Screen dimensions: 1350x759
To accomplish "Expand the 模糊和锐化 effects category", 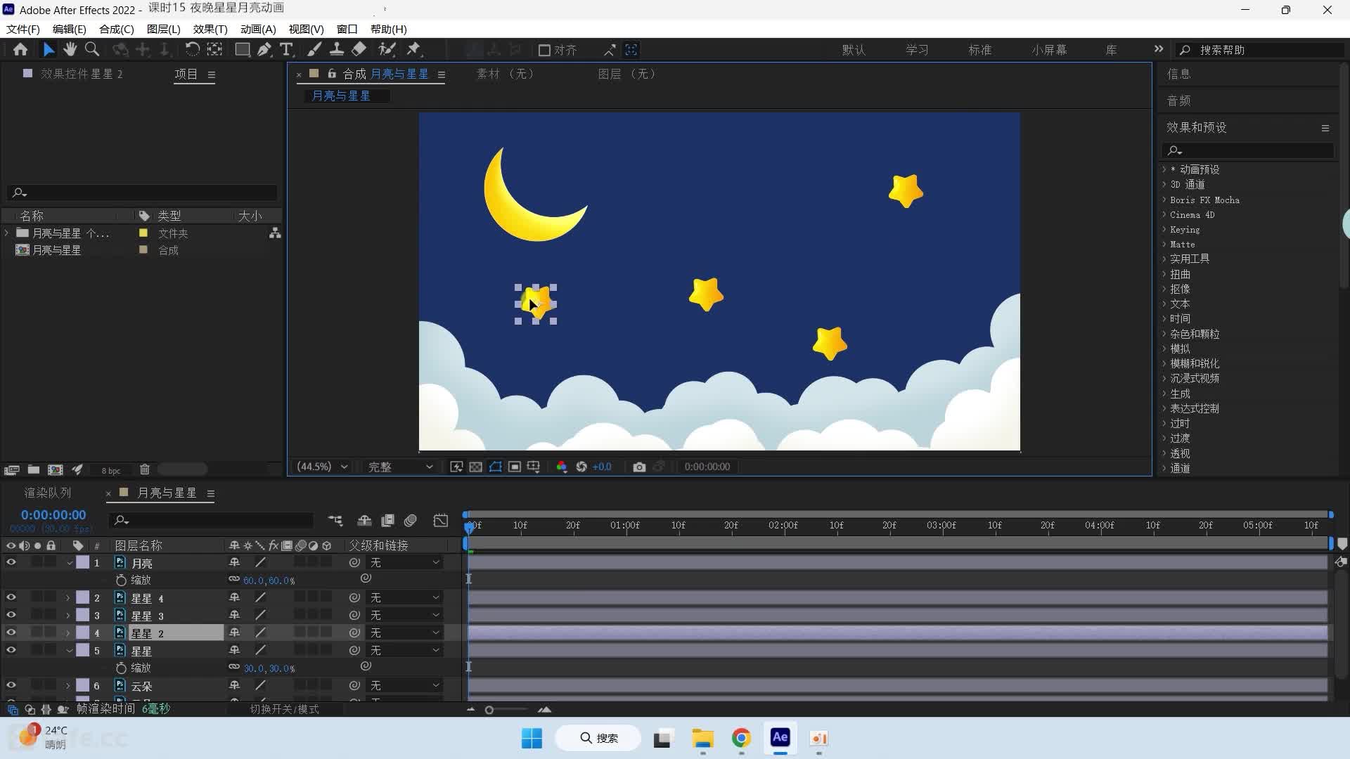I will tap(1164, 363).
